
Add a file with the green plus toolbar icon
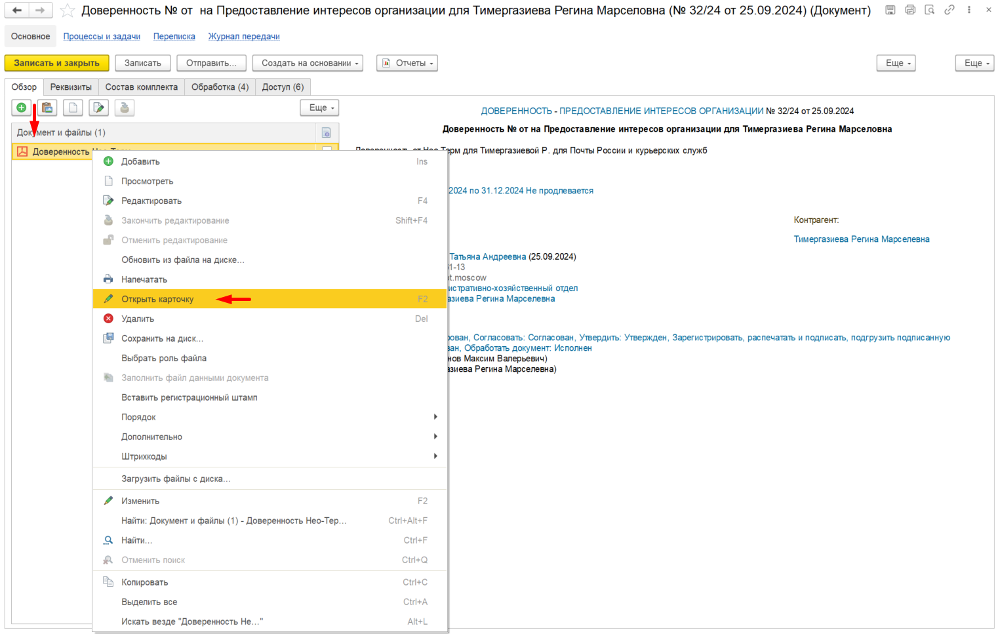[x=22, y=108]
